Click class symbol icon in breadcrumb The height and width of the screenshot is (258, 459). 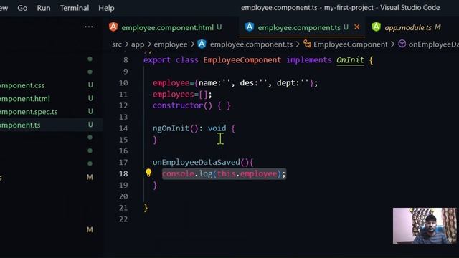pos(307,44)
